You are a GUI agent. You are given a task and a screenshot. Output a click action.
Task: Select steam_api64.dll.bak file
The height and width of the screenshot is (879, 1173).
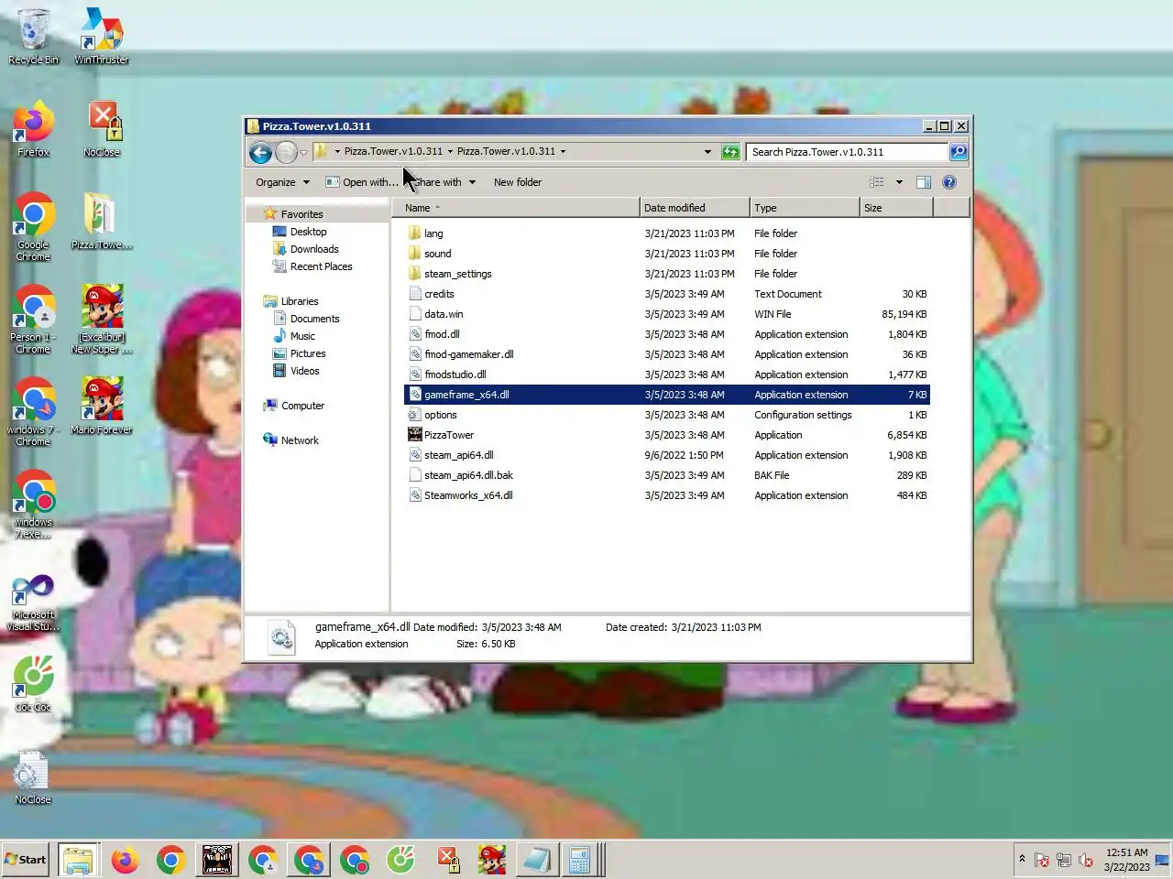468,475
